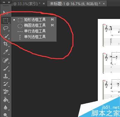120x117 pixels.
Task: Select the Lasso tool
Action: coord(6,29)
